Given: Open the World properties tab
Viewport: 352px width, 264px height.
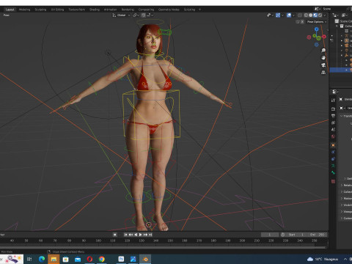Looking at the screenshot, I should pyautogui.click(x=333, y=136).
